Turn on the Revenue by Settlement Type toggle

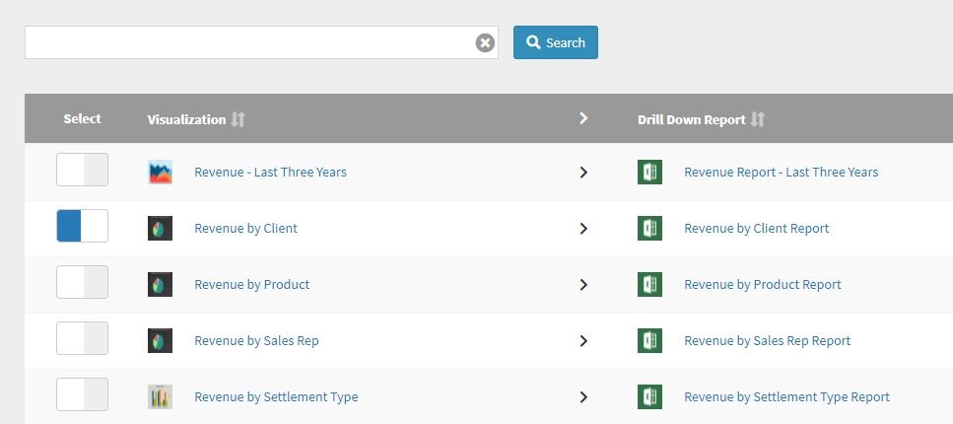click(x=82, y=395)
